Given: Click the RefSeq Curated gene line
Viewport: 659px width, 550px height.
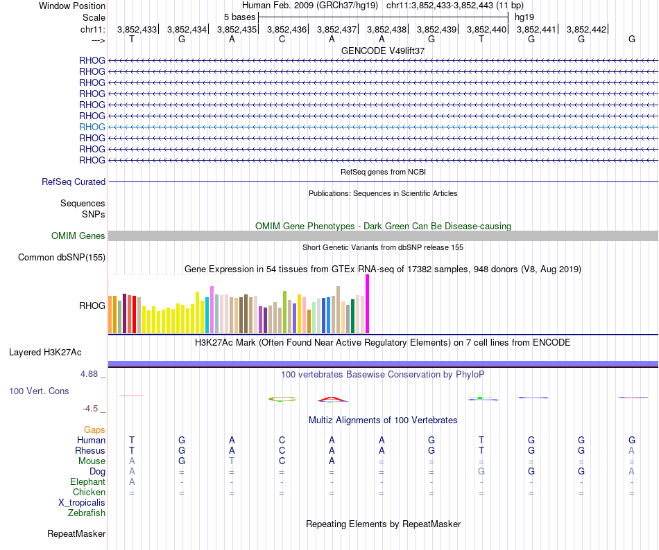Looking at the screenshot, I should point(383,181).
